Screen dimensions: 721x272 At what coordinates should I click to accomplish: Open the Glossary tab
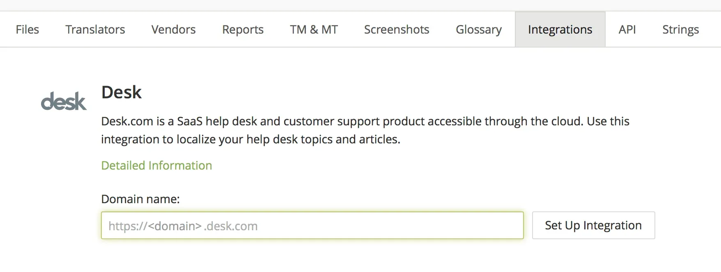478,29
